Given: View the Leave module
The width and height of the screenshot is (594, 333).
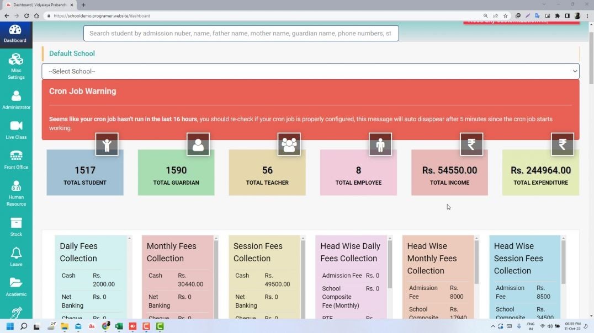Looking at the screenshot, I should click(x=16, y=257).
